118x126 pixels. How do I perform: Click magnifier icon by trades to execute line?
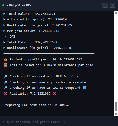(6, 82)
